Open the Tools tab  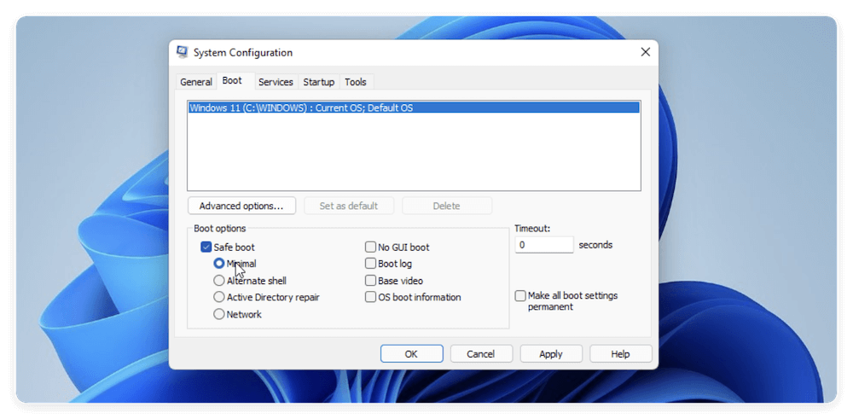click(x=356, y=82)
